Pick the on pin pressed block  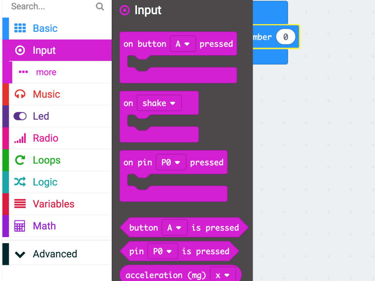[x=173, y=176]
